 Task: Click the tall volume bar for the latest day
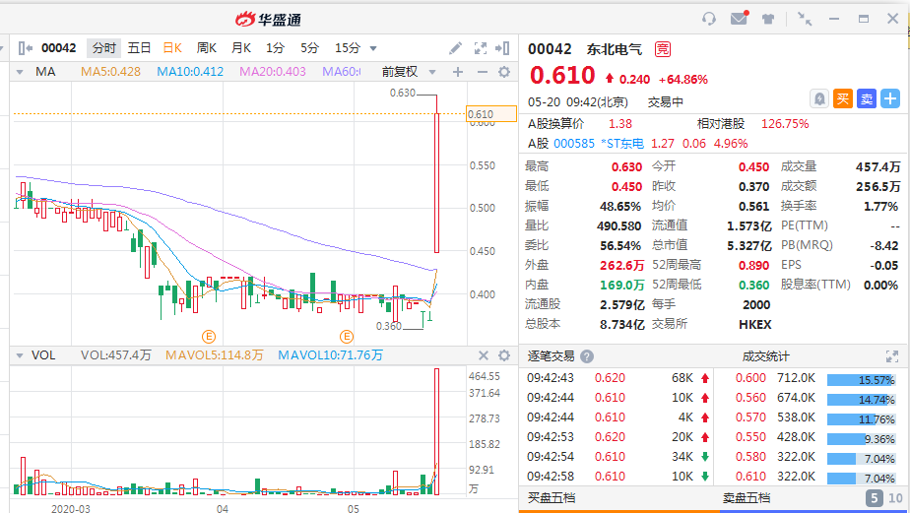coord(436,431)
